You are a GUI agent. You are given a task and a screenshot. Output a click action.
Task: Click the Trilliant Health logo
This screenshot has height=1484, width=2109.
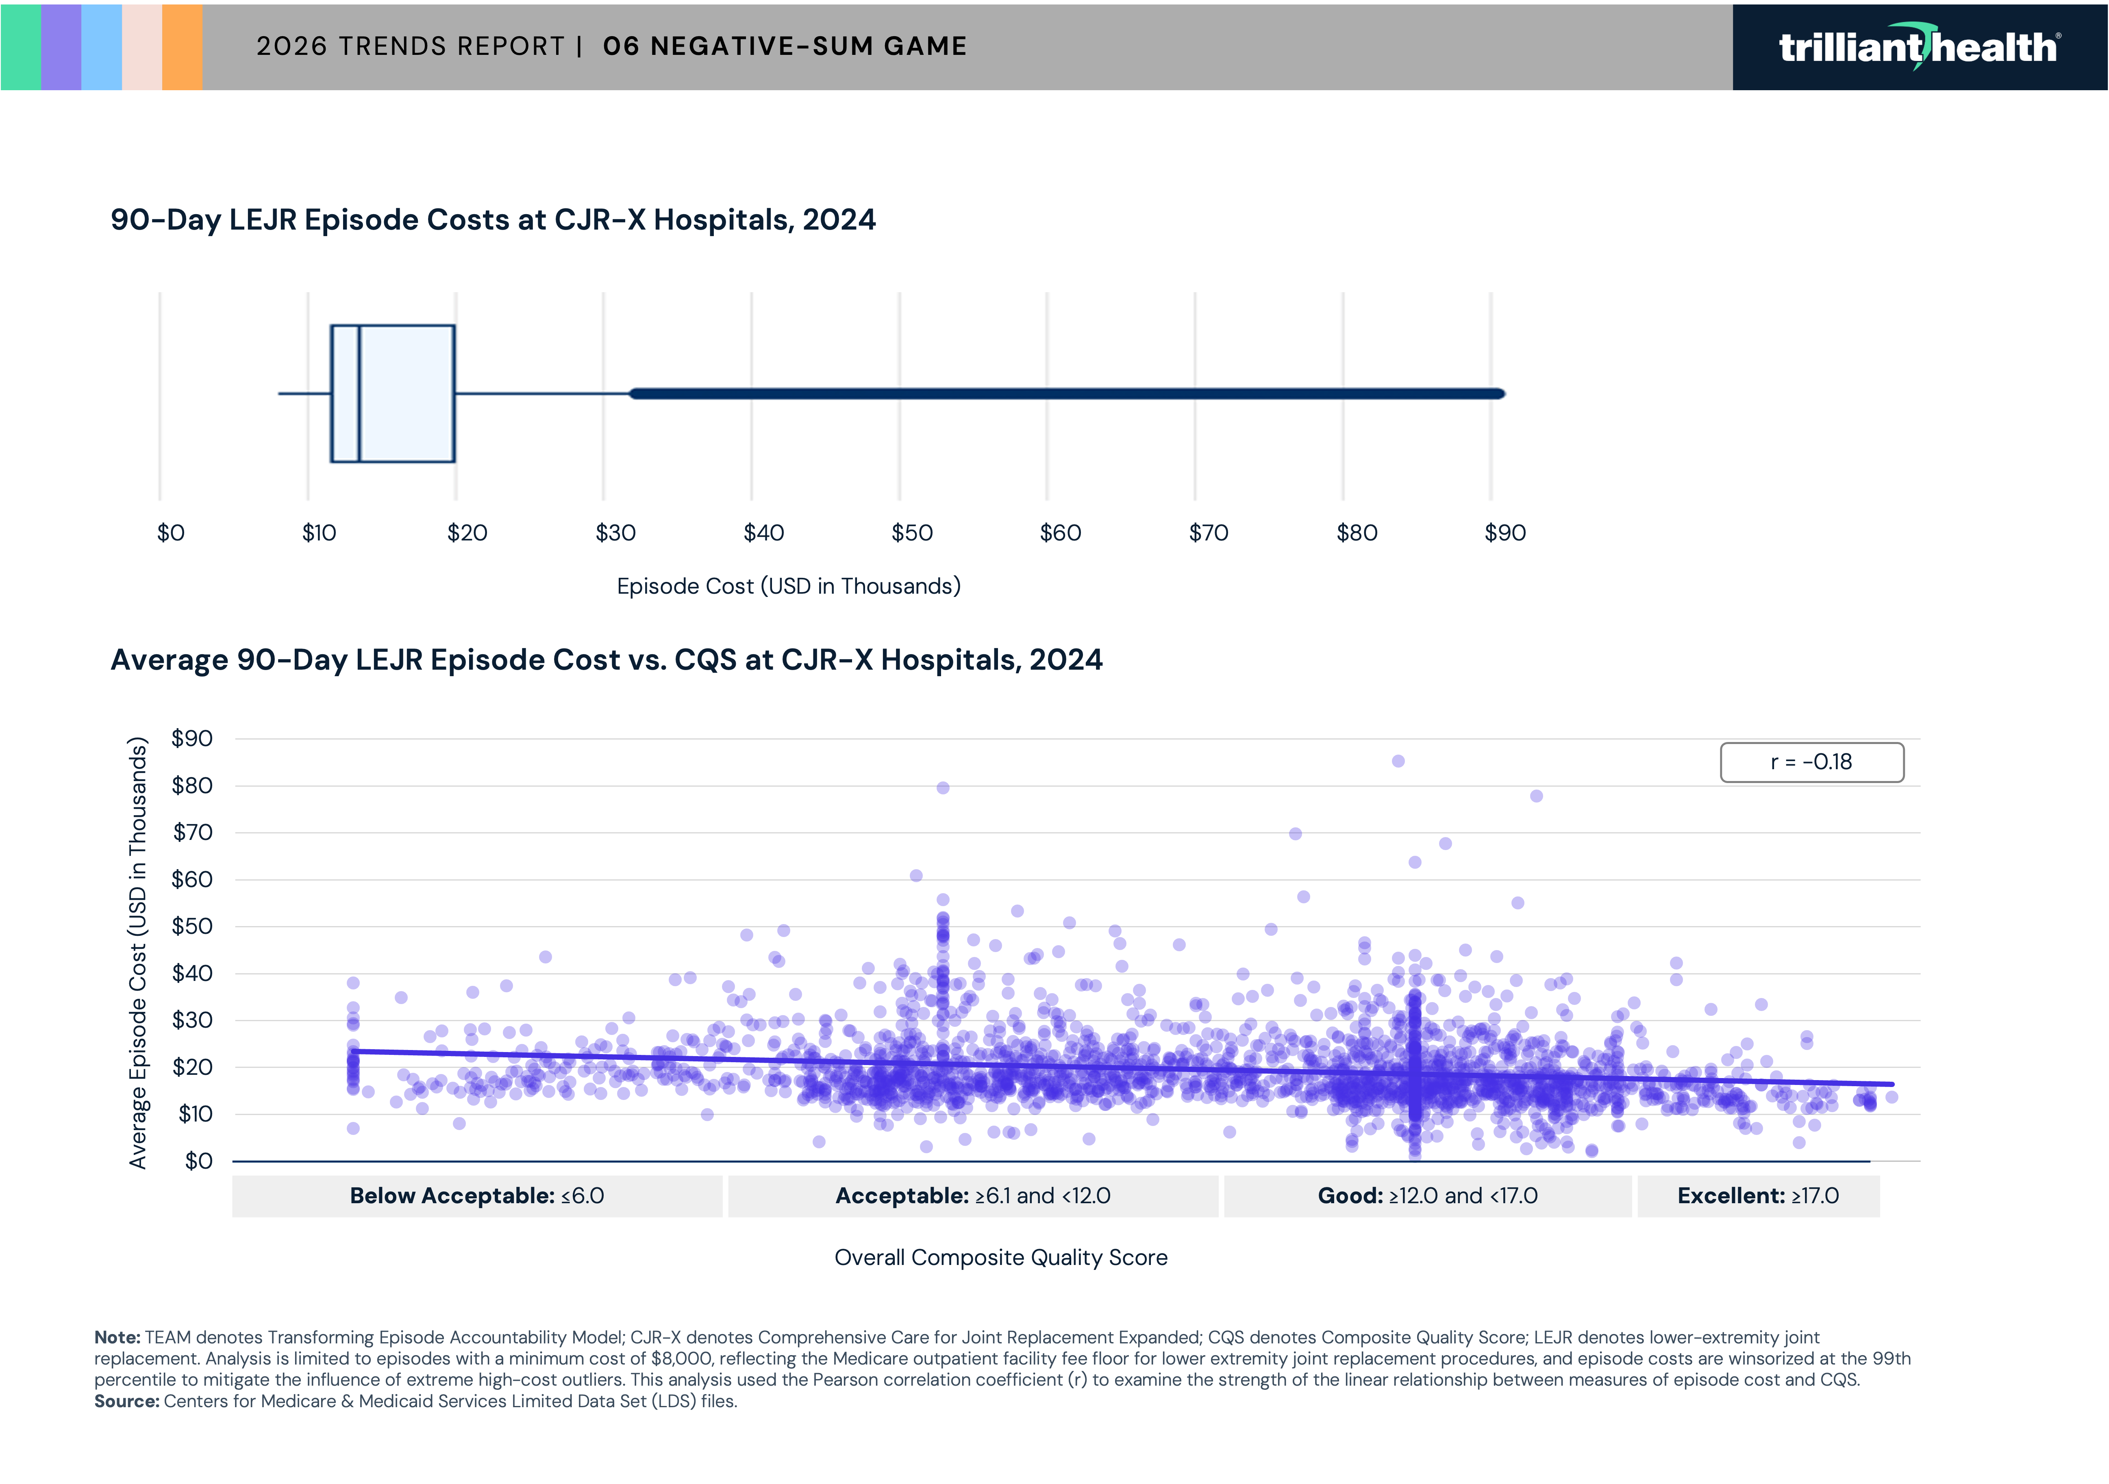1920,47
